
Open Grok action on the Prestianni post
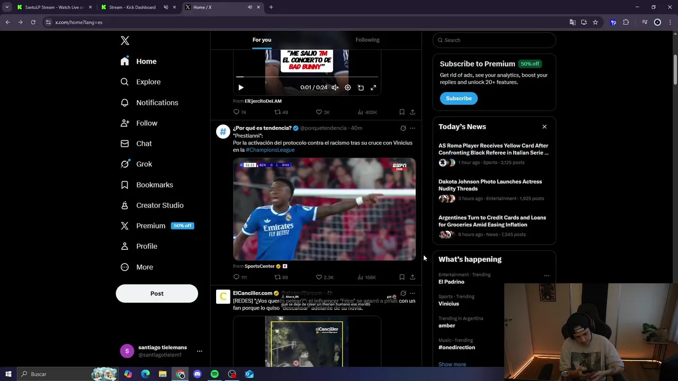(403, 128)
